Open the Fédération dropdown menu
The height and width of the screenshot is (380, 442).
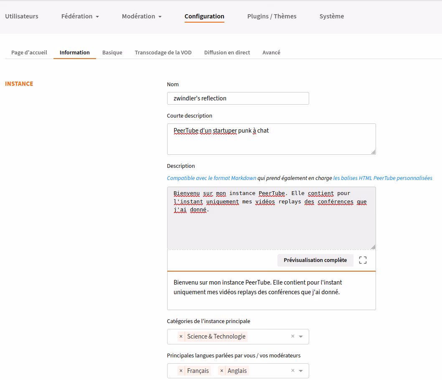coord(80,16)
